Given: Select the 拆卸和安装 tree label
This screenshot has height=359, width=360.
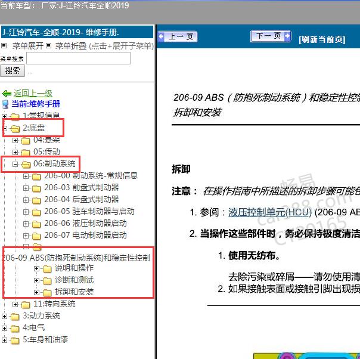Looking at the screenshot, I should coord(74,292).
